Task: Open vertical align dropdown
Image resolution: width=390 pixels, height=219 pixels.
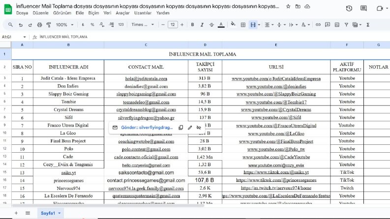Action: (281, 25)
